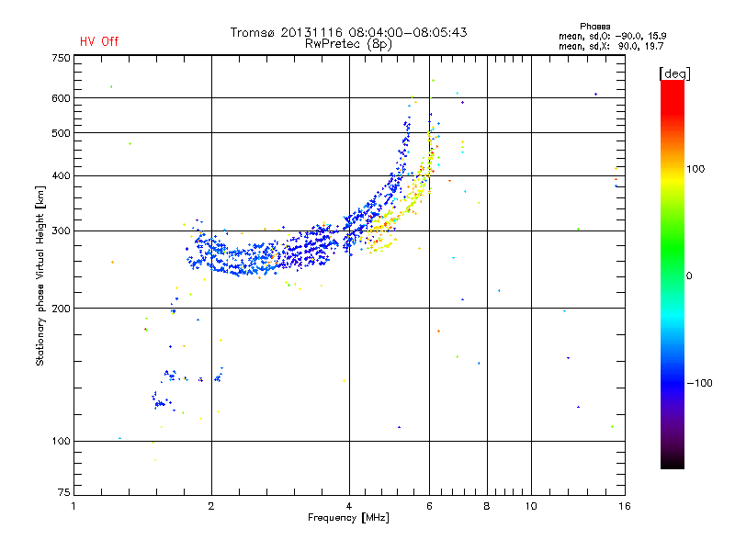The width and height of the screenshot is (735, 551).
Task: Click the x-axis '6' tick label
Action: [429, 506]
